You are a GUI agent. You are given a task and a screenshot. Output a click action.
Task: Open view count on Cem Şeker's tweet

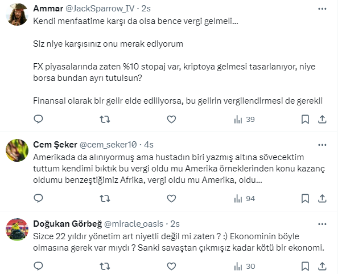click(x=244, y=198)
